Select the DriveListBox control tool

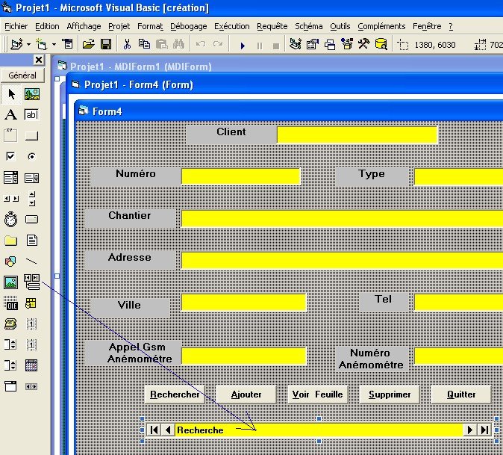31,220
